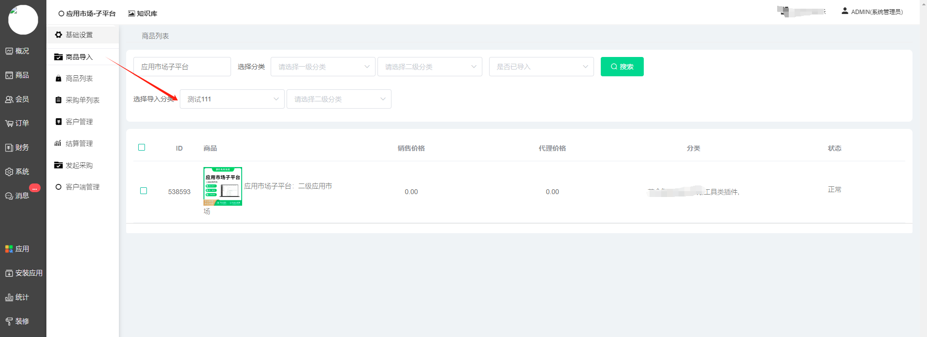The width and height of the screenshot is (927, 337).
Task: Expand the 请选择一级分类 dropdown
Action: pyautogui.click(x=323, y=67)
